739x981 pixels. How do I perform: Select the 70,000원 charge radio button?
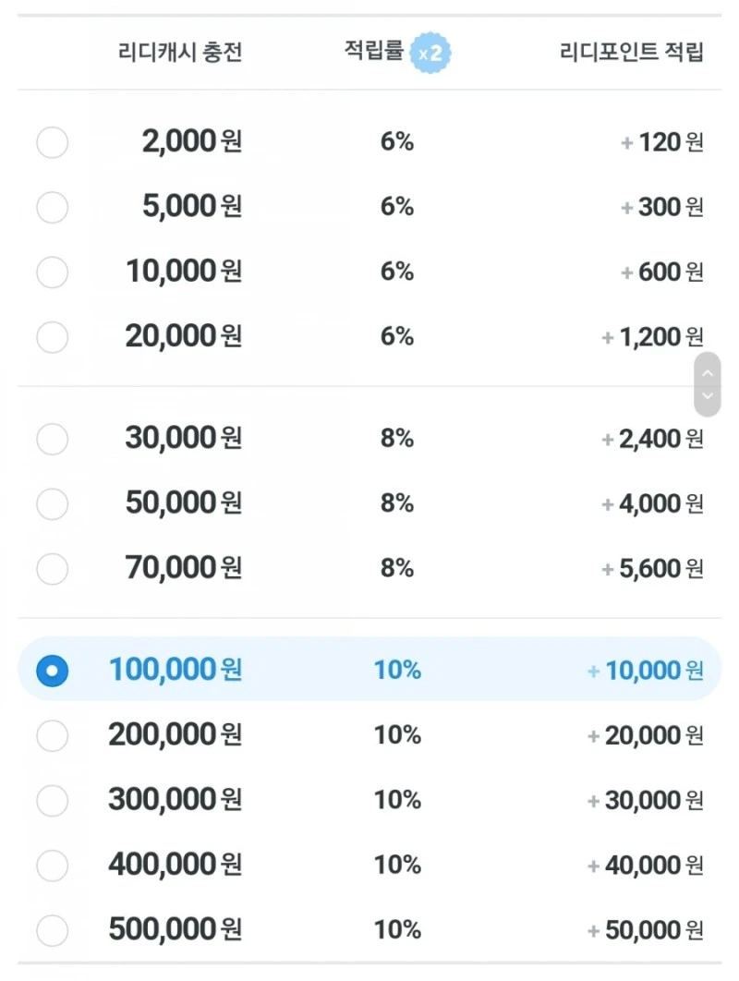click(52, 568)
